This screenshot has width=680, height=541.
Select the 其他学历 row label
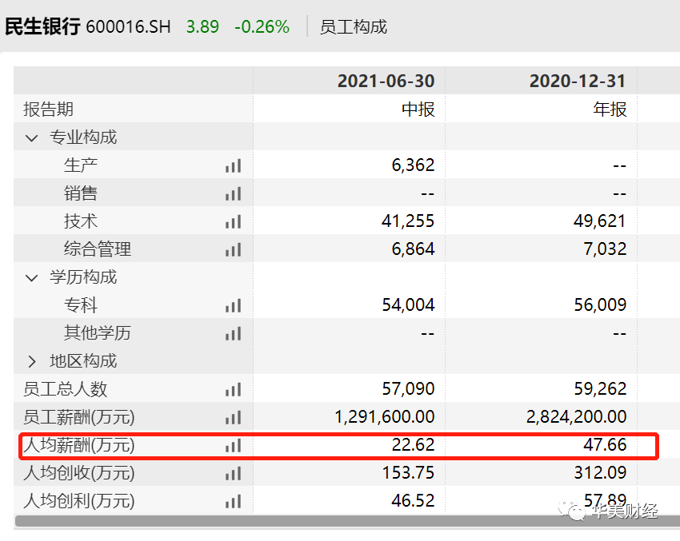point(98,332)
